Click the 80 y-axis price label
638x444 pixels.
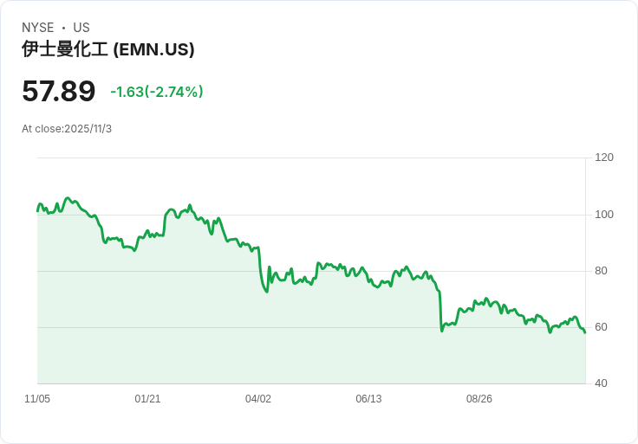tap(601, 271)
